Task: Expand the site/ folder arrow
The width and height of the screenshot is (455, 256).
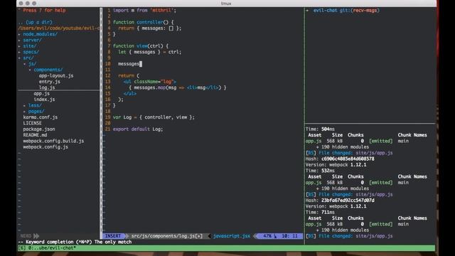Action: coord(19,46)
